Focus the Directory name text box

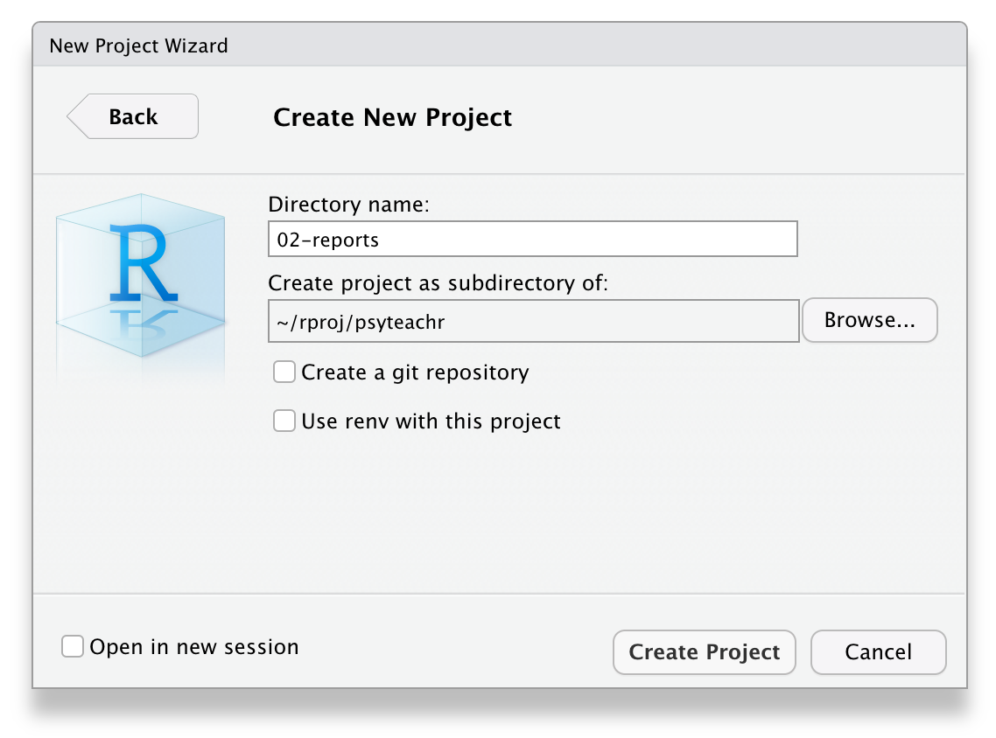[533, 240]
